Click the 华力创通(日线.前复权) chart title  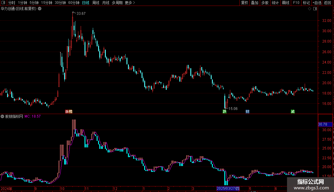coord(19,9)
